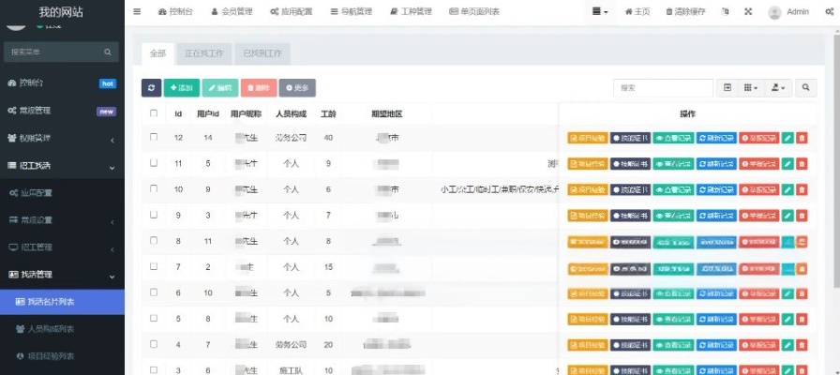Open the export dropdown in the table toolbar
The height and width of the screenshot is (375, 840).
pyautogui.click(x=778, y=88)
